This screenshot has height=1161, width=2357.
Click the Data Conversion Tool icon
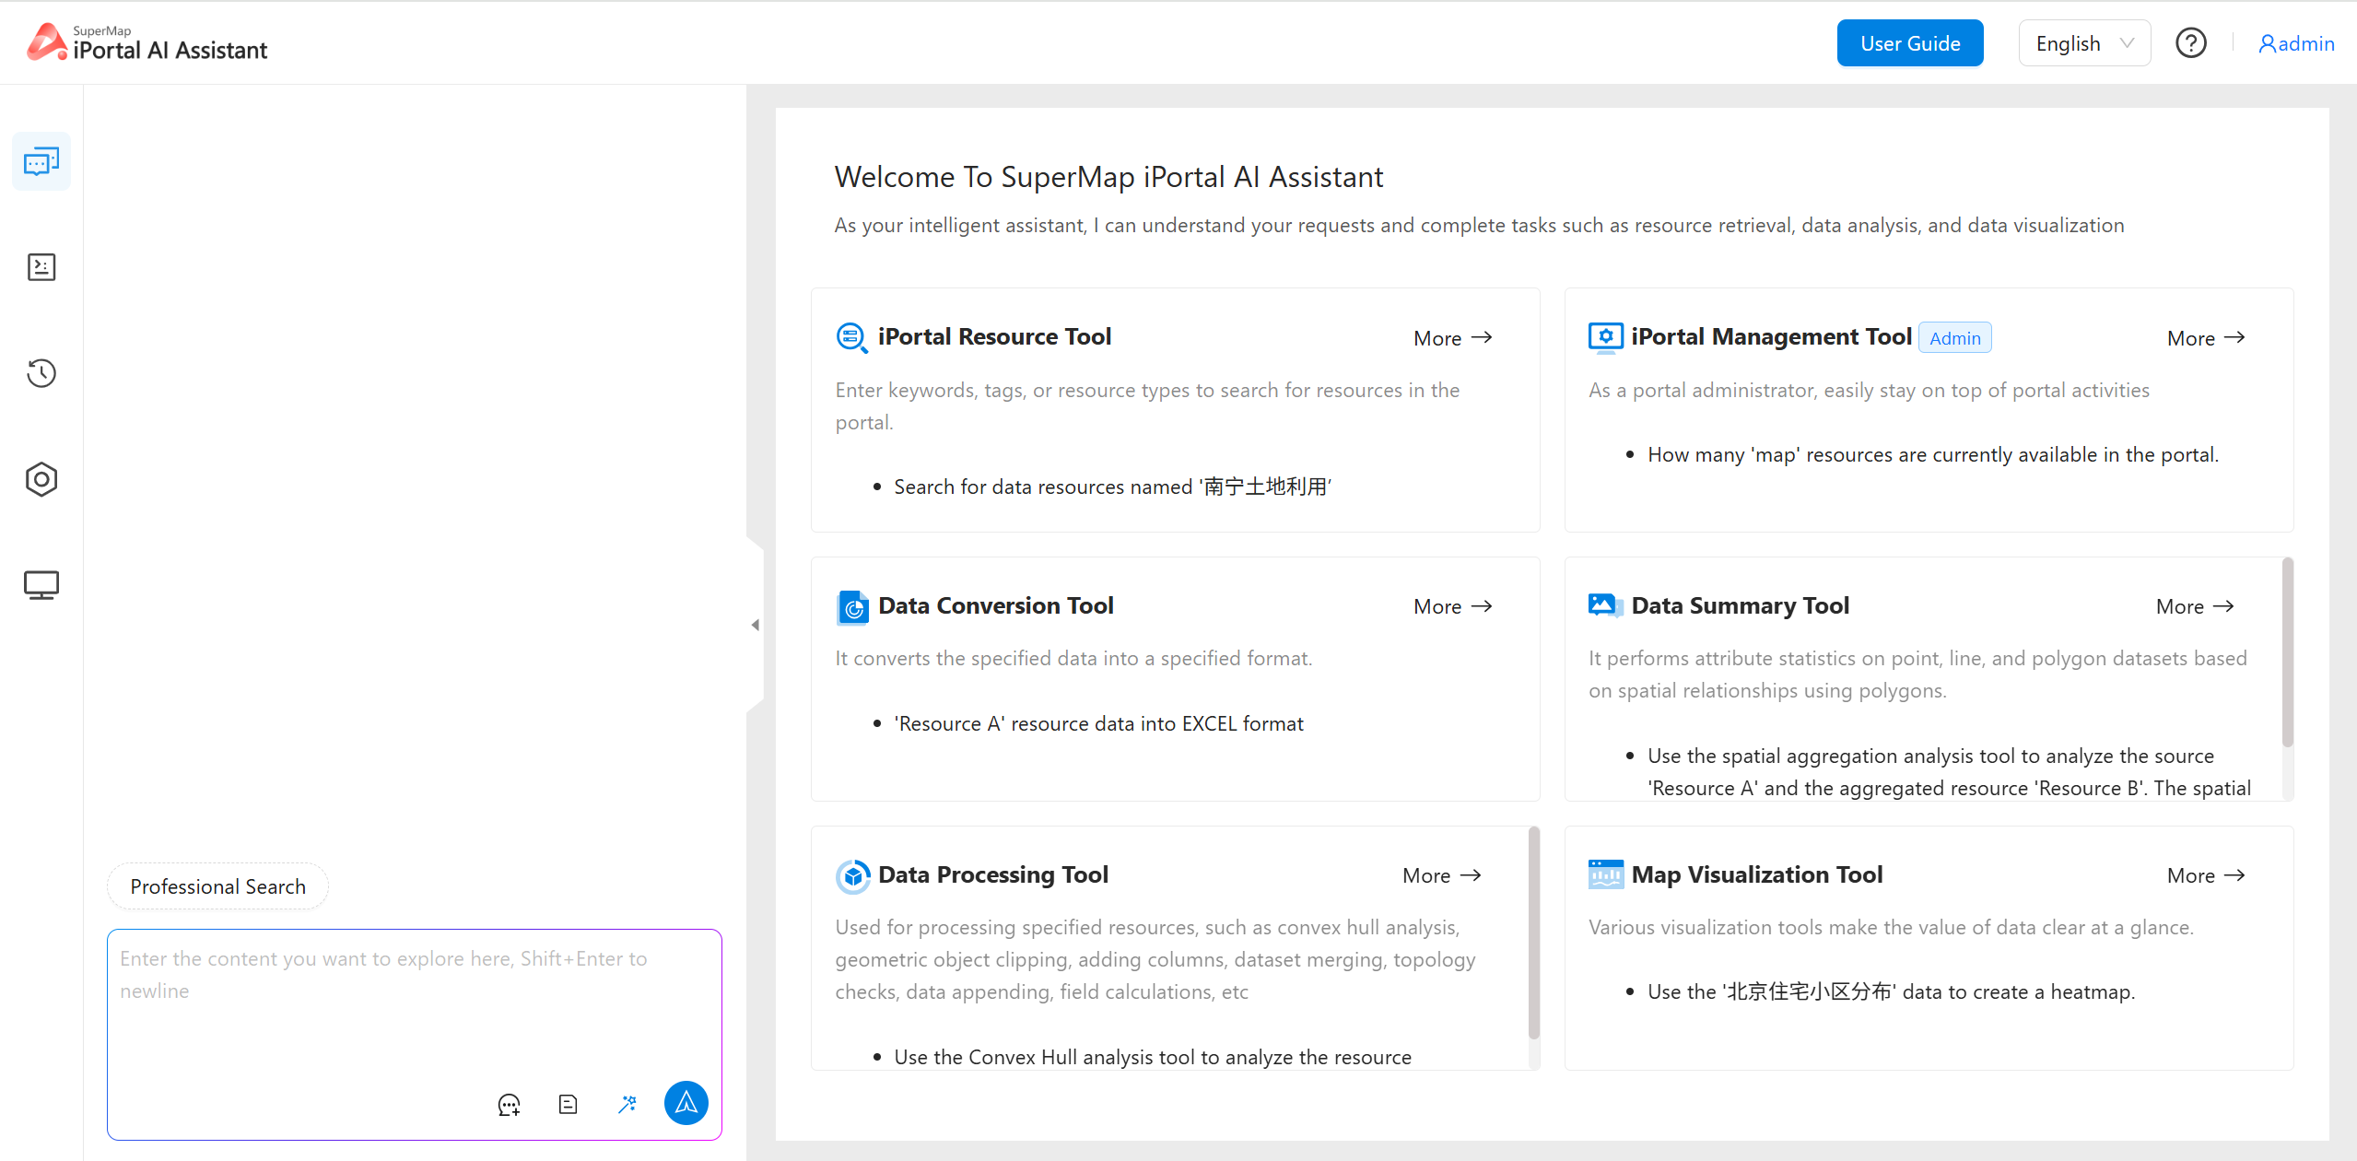tap(852, 607)
